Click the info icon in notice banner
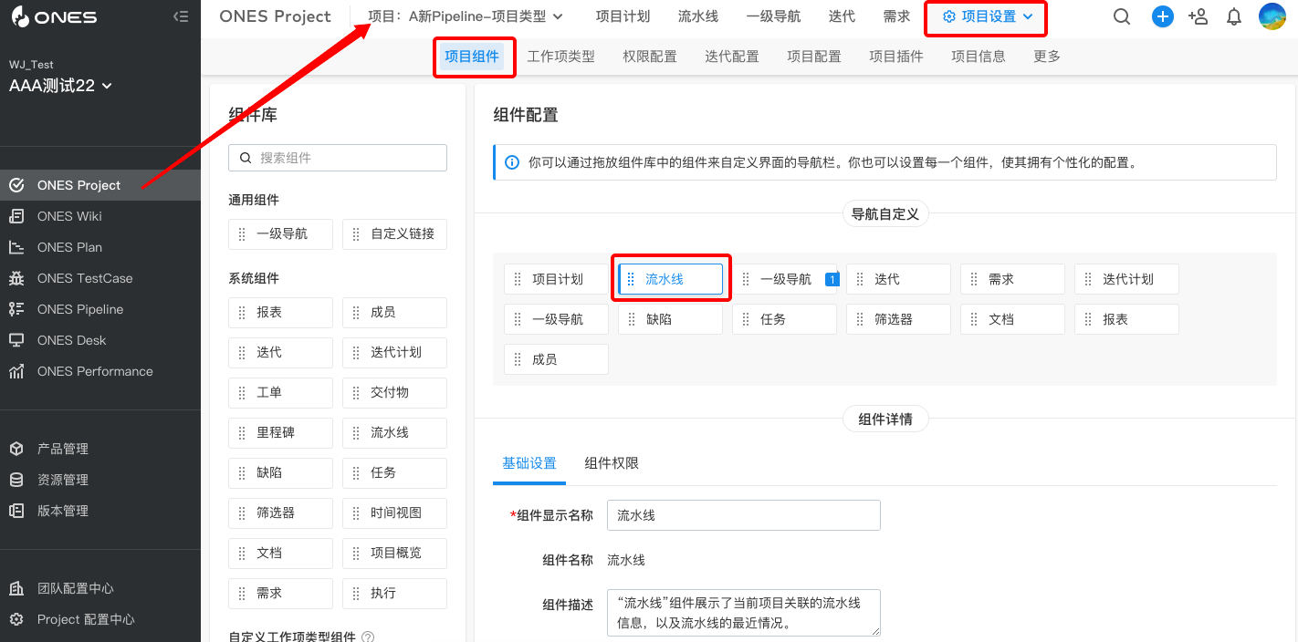Image resolution: width=1298 pixels, height=642 pixels. point(510,162)
